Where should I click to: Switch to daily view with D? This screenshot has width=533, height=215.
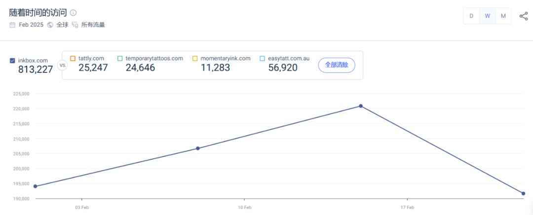tap(471, 16)
